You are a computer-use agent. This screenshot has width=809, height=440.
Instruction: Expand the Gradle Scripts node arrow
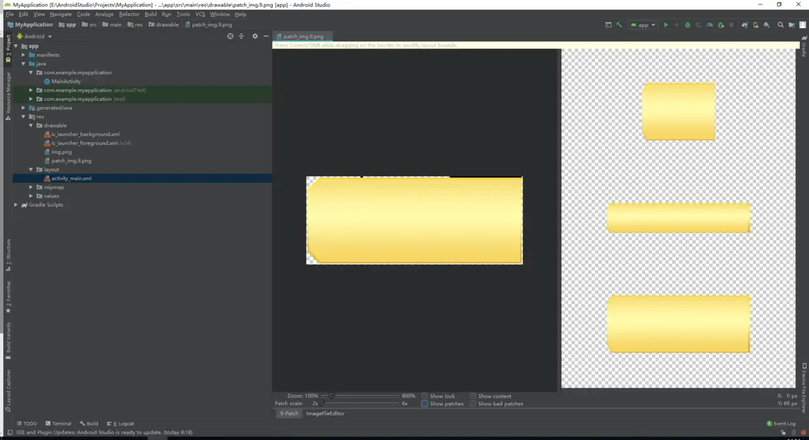coord(16,205)
